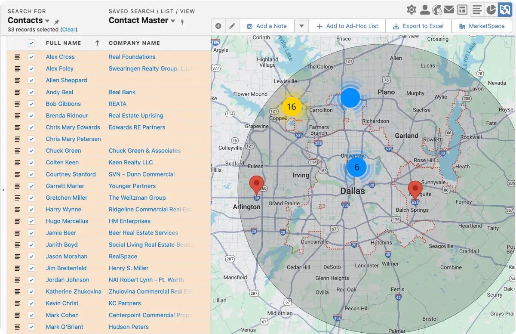Sort by the Full Name column header
Image resolution: width=516 pixels, height=334 pixels.
(63, 43)
